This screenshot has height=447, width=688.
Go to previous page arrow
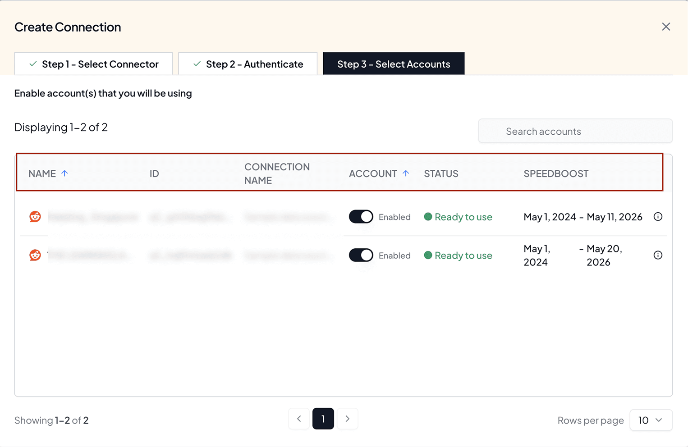299,419
